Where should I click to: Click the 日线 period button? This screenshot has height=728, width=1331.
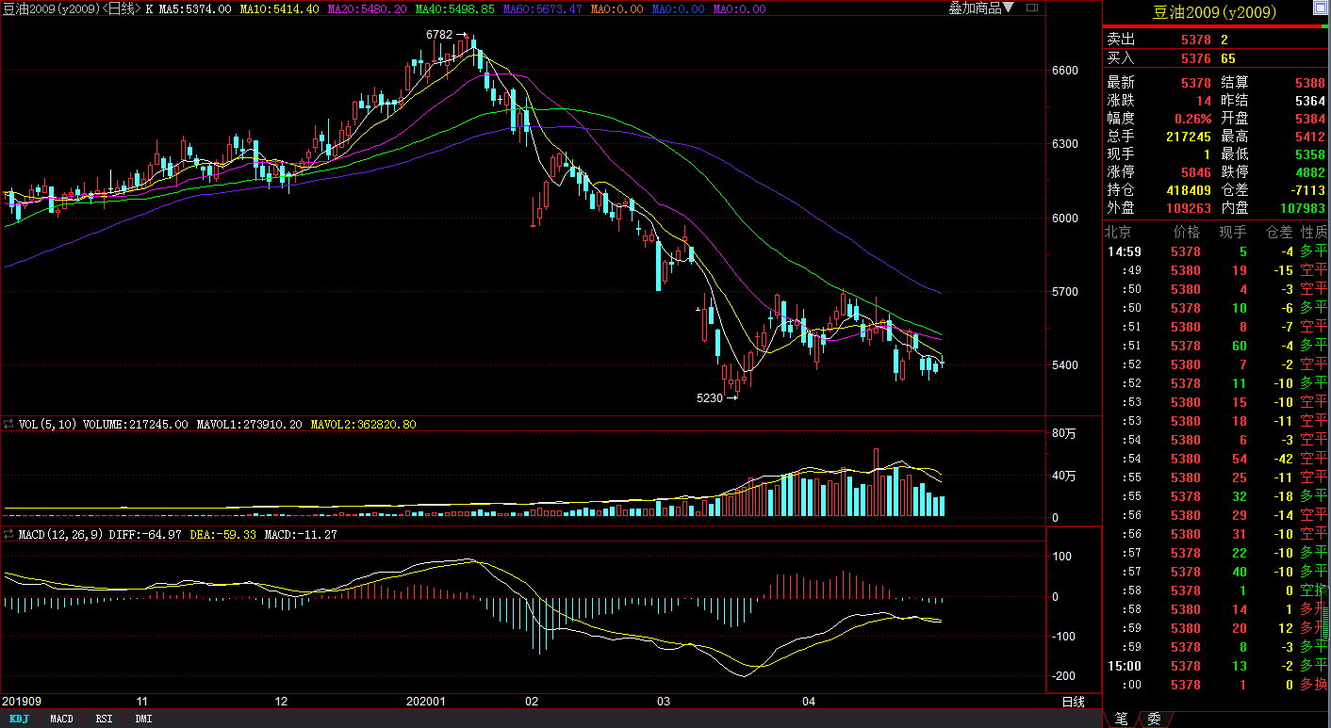click(x=1073, y=702)
